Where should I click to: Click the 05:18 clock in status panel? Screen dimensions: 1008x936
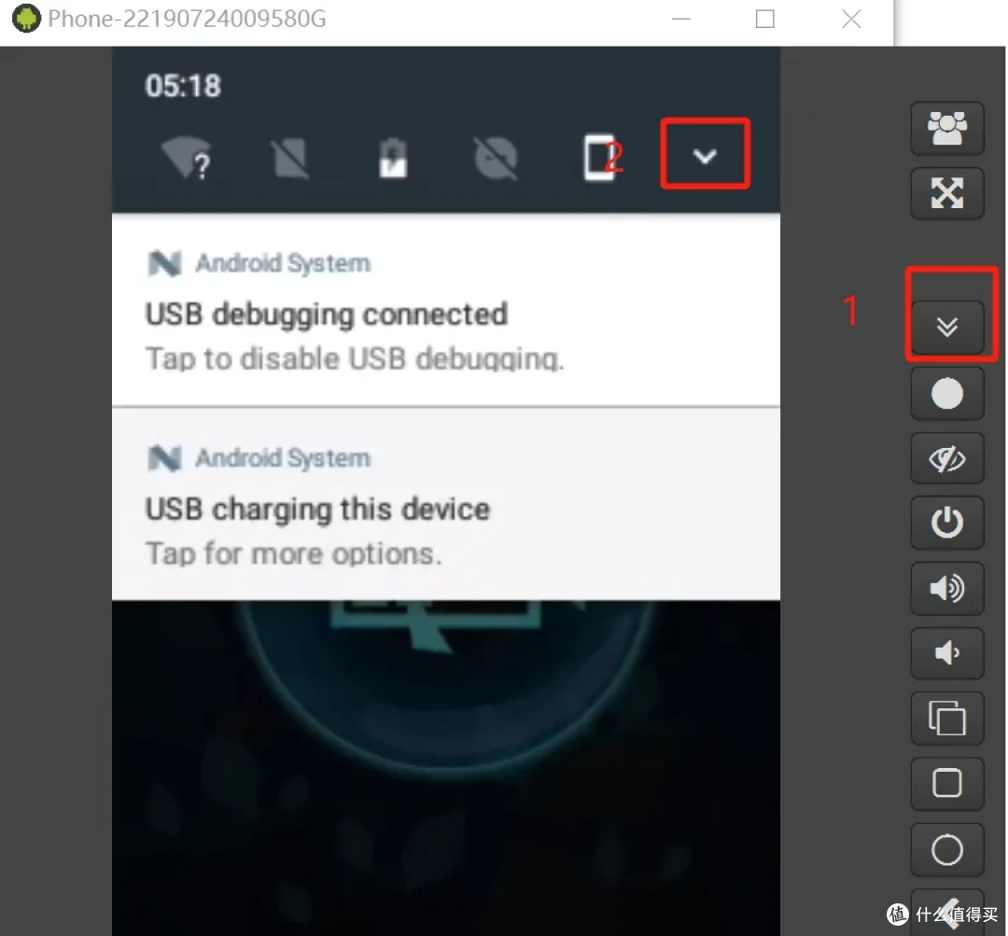pos(183,86)
